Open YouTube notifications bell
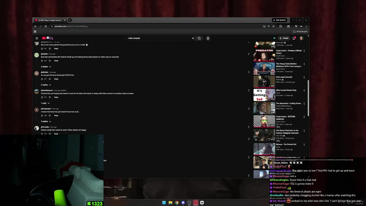366x206 pixels. [294, 38]
